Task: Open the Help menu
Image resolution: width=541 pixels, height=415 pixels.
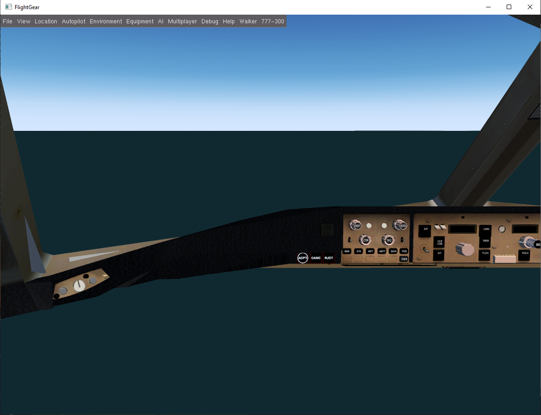Action: pos(229,22)
